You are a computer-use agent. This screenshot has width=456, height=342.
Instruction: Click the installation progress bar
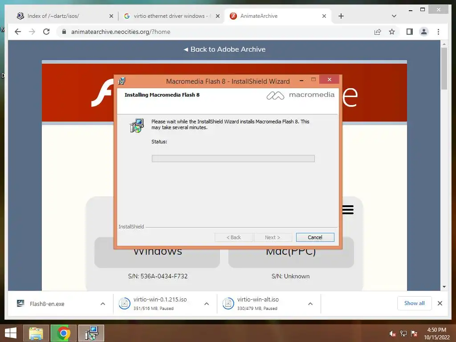click(233, 159)
